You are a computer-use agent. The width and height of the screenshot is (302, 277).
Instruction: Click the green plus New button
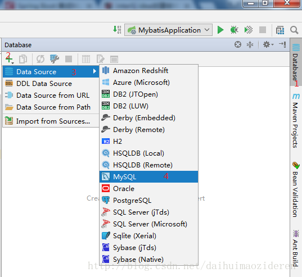click(9, 58)
